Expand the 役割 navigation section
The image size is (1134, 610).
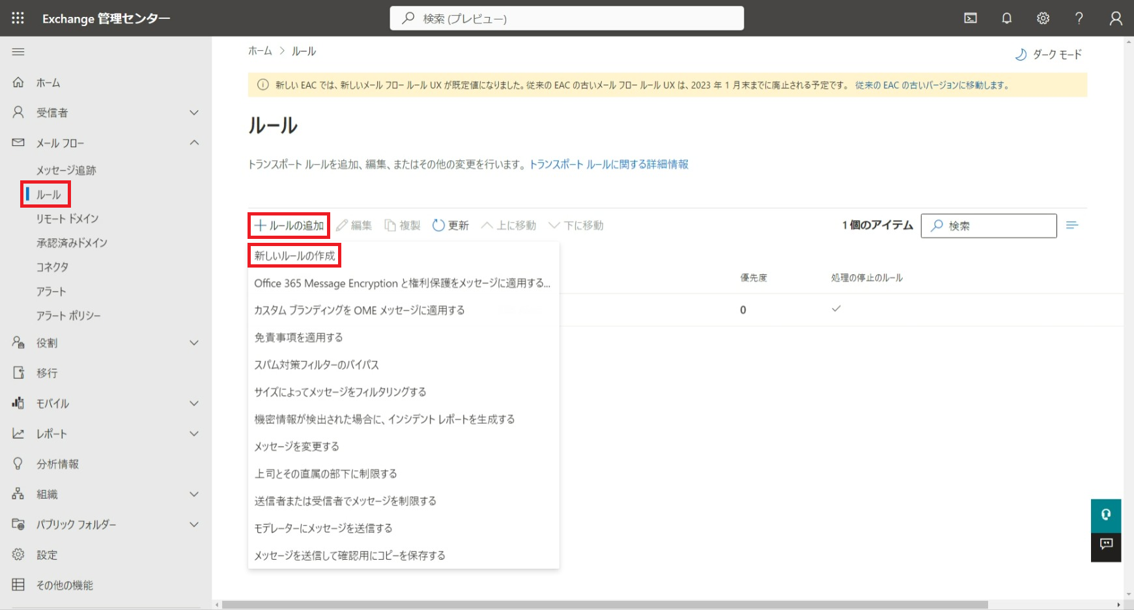(x=193, y=342)
